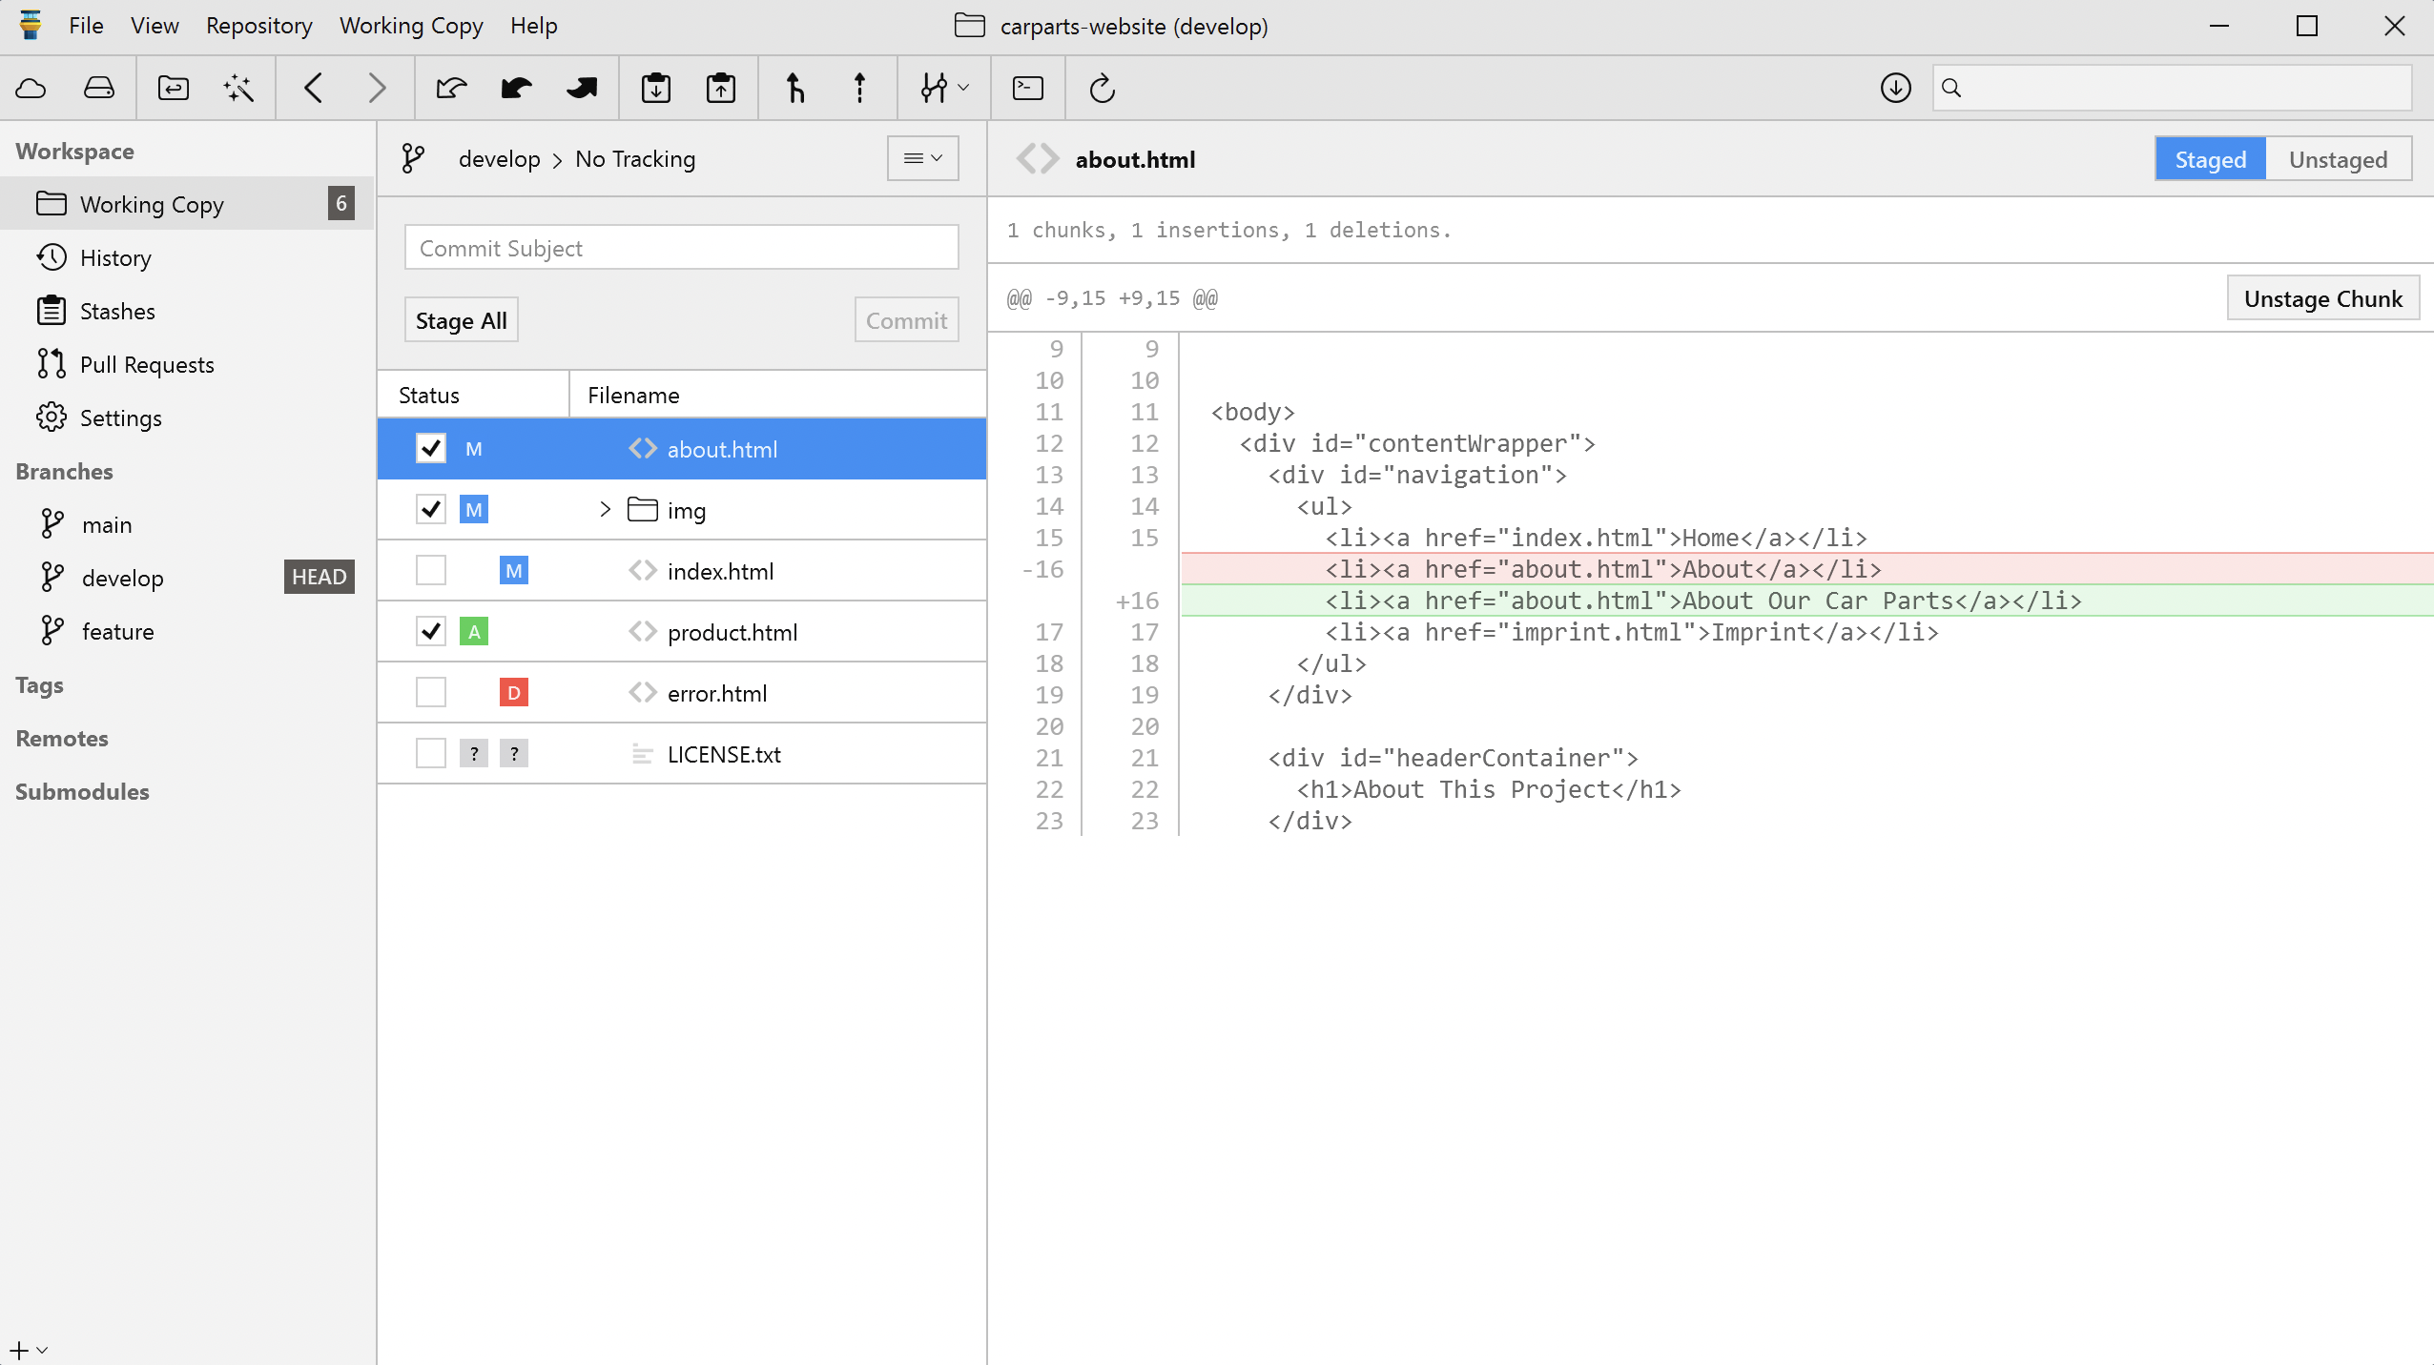Click the Commit Subject field
The height and width of the screenshot is (1365, 2434).
pyautogui.click(x=681, y=249)
